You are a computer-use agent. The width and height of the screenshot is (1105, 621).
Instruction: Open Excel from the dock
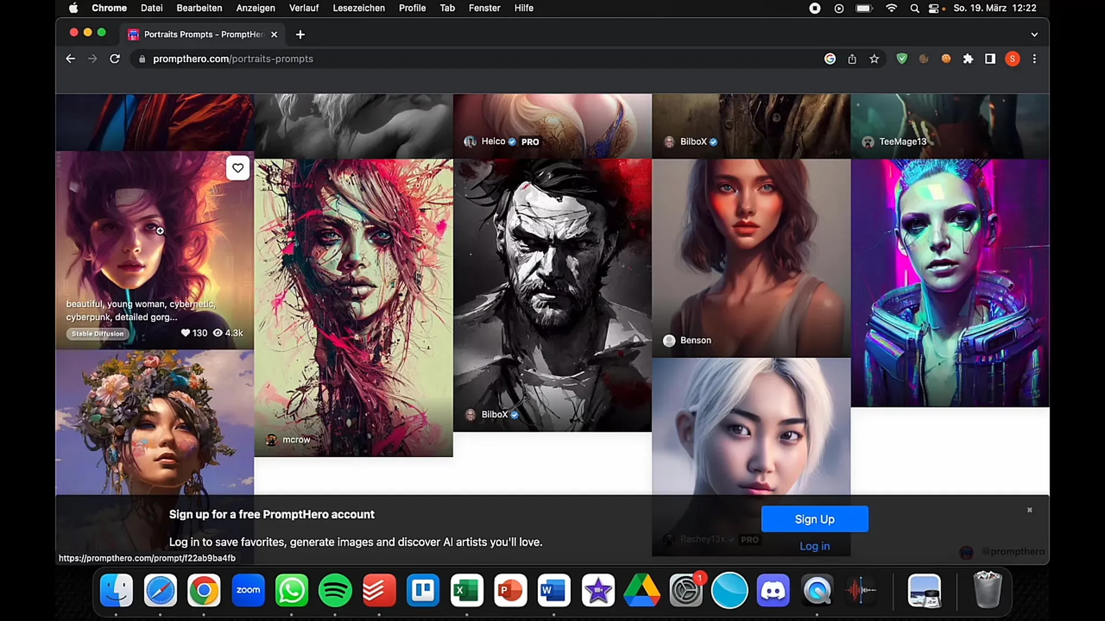(467, 591)
